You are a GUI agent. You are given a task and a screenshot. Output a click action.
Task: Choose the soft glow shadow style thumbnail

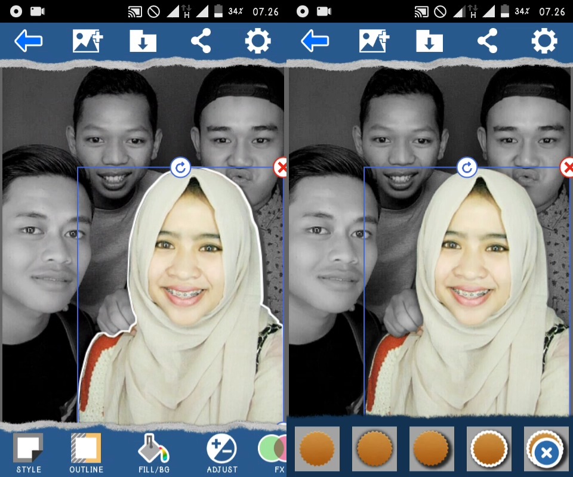tap(374, 448)
